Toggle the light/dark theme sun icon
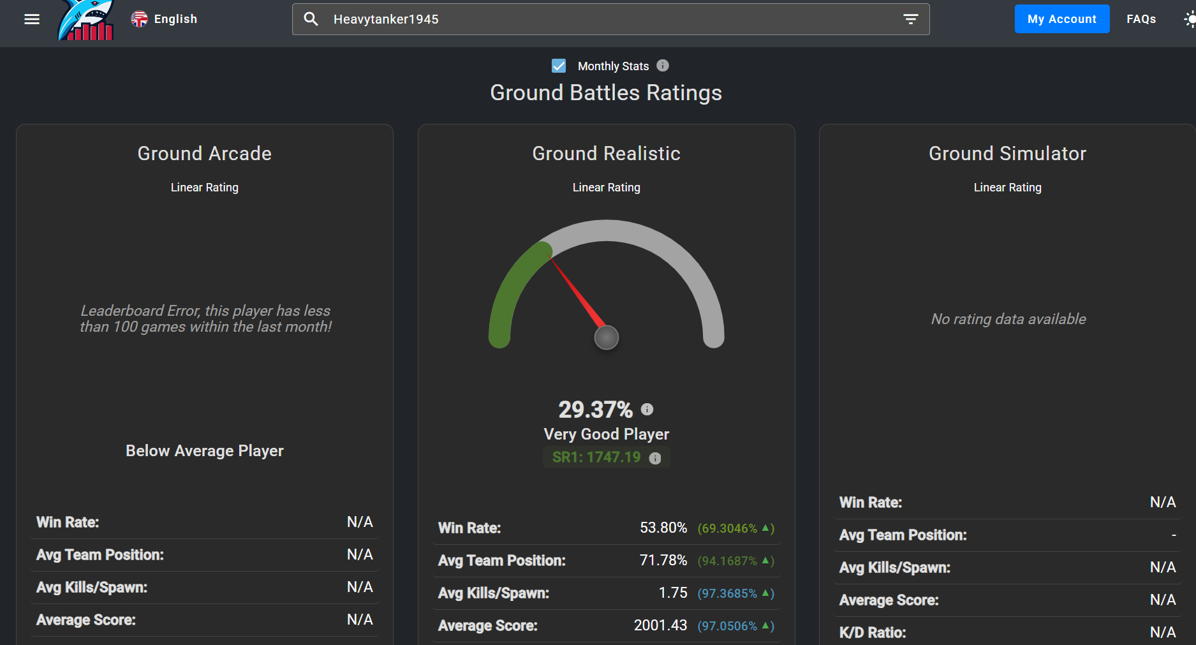This screenshot has width=1196, height=645. pos(1190,19)
